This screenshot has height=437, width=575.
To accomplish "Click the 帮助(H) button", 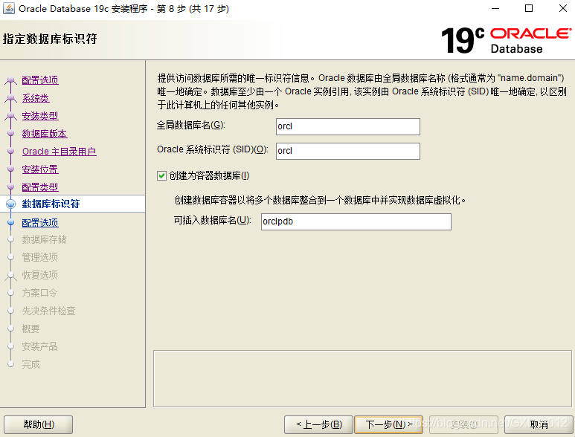I will [38, 424].
